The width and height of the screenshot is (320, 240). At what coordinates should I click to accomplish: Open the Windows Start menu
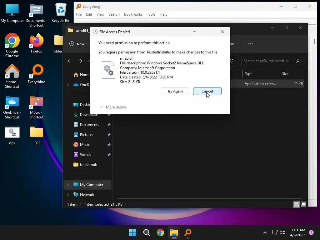coord(132,232)
